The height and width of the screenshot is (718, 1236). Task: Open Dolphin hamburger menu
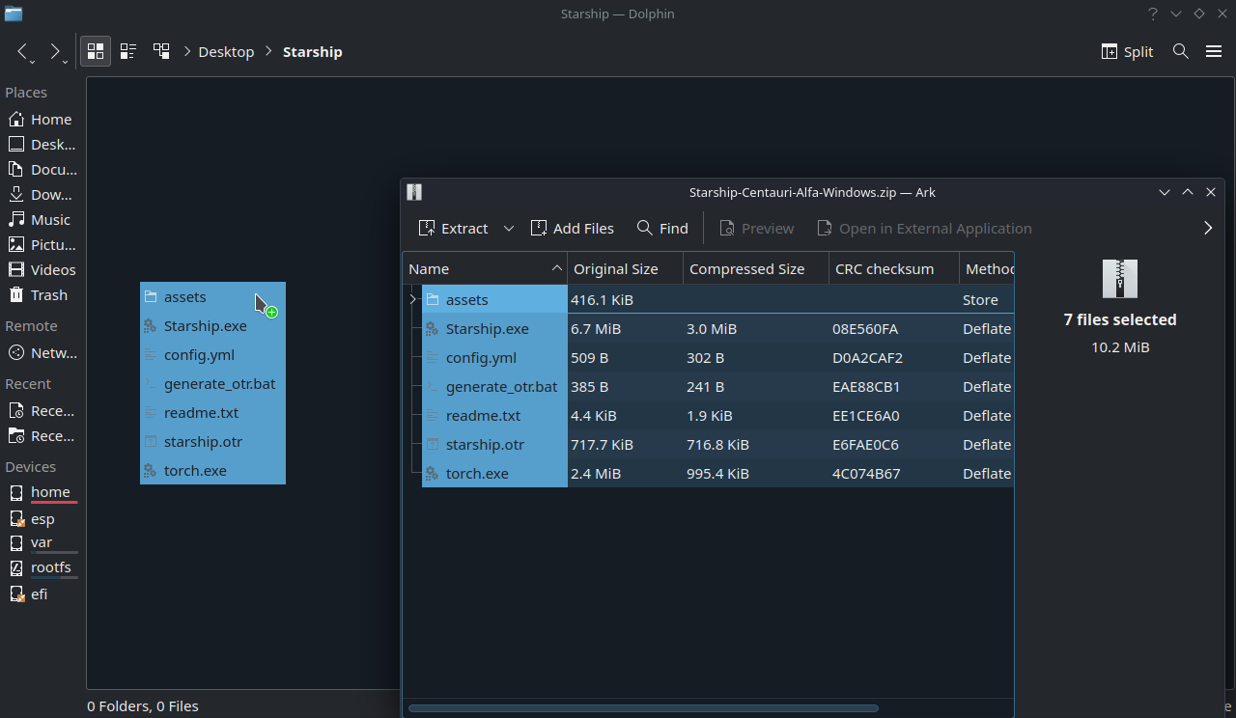[1214, 51]
